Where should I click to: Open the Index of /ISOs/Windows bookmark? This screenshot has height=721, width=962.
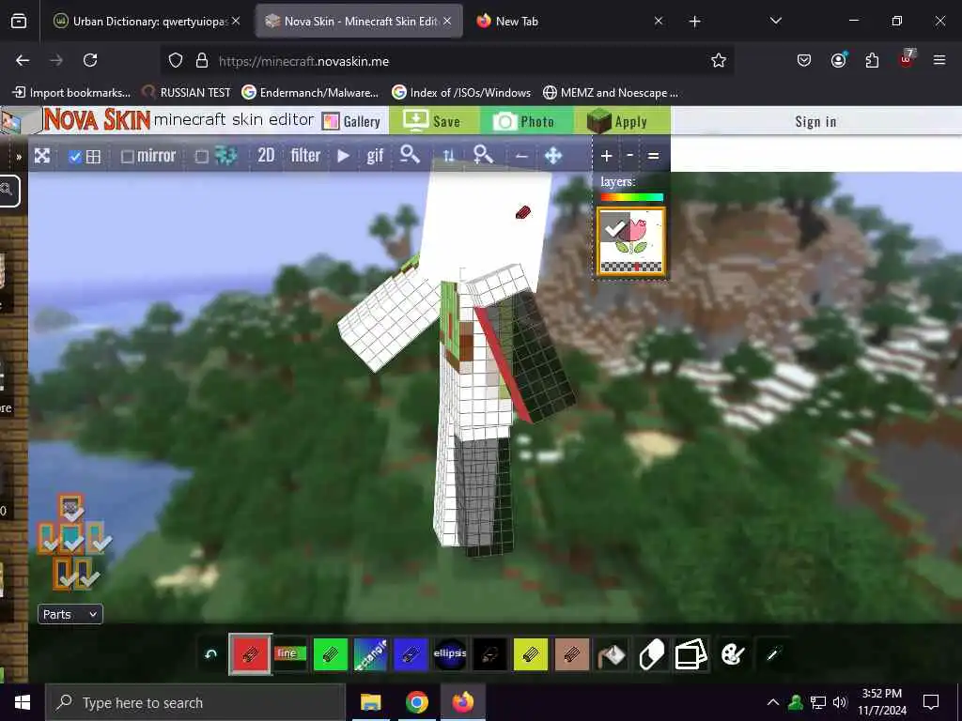tap(461, 93)
